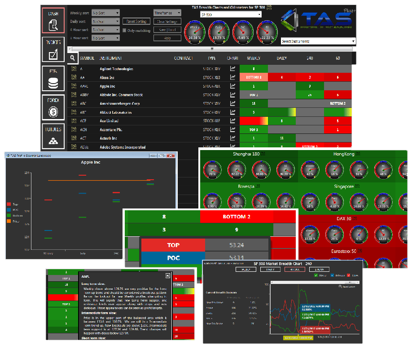The image size is (412, 350).
Task: Click the orange Price legend swatch
Action: point(9,221)
